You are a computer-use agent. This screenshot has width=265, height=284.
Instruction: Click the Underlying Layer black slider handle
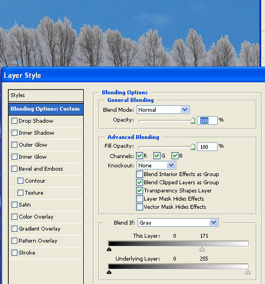tap(109, 272)
